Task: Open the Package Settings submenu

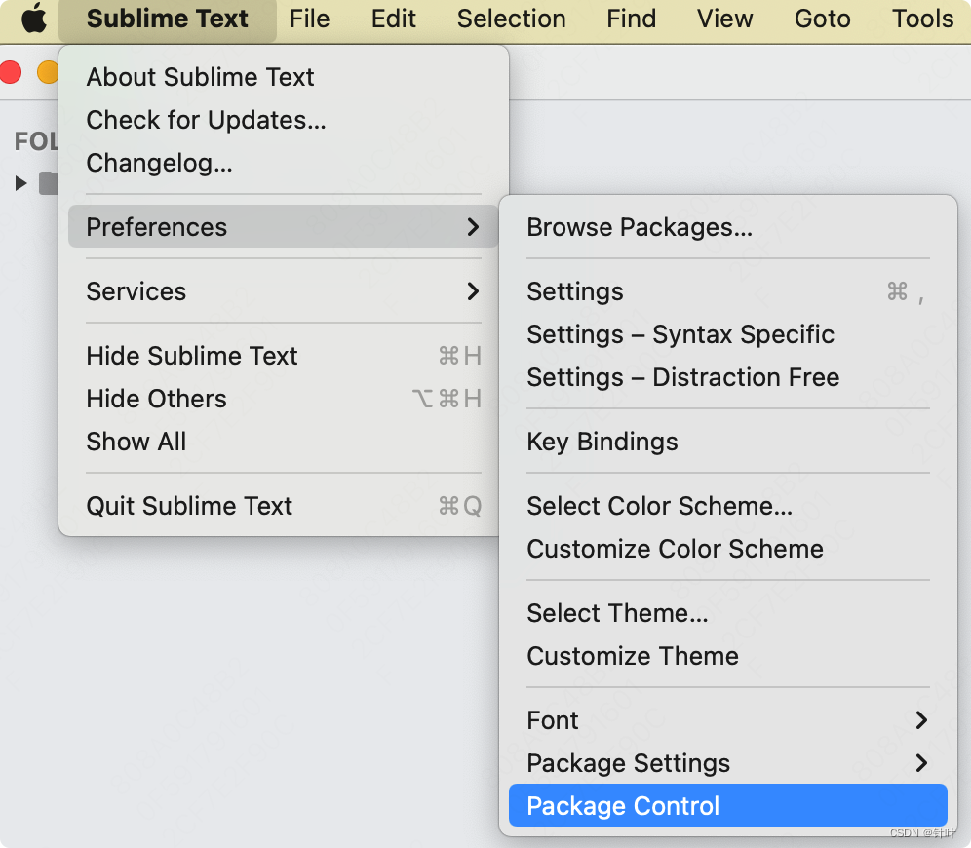Action: pos(628,763)
